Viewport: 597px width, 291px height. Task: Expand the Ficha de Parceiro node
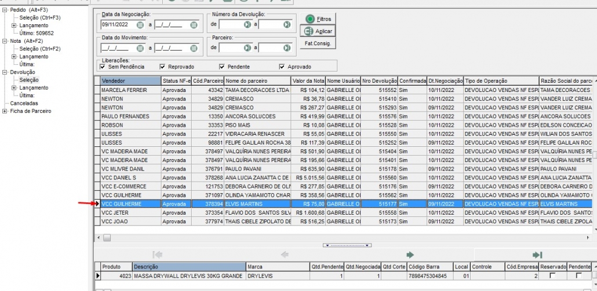pos(5,111)
